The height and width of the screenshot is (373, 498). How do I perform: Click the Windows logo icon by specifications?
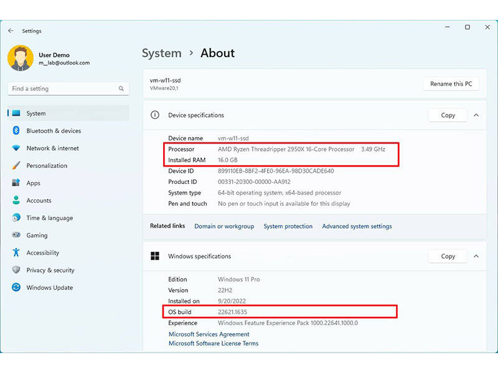(x=155, y=256)
